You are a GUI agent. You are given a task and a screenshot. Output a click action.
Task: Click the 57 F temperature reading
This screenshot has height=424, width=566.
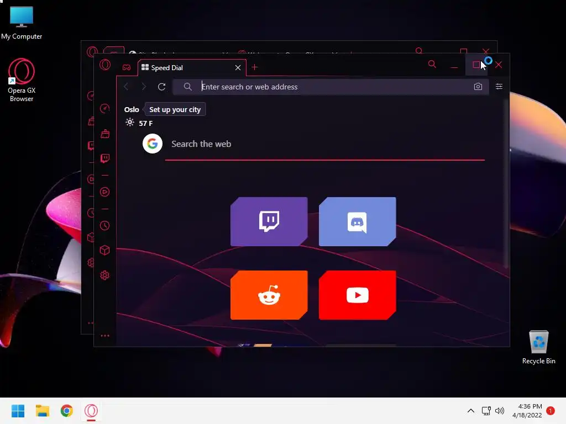click(146, 123)
